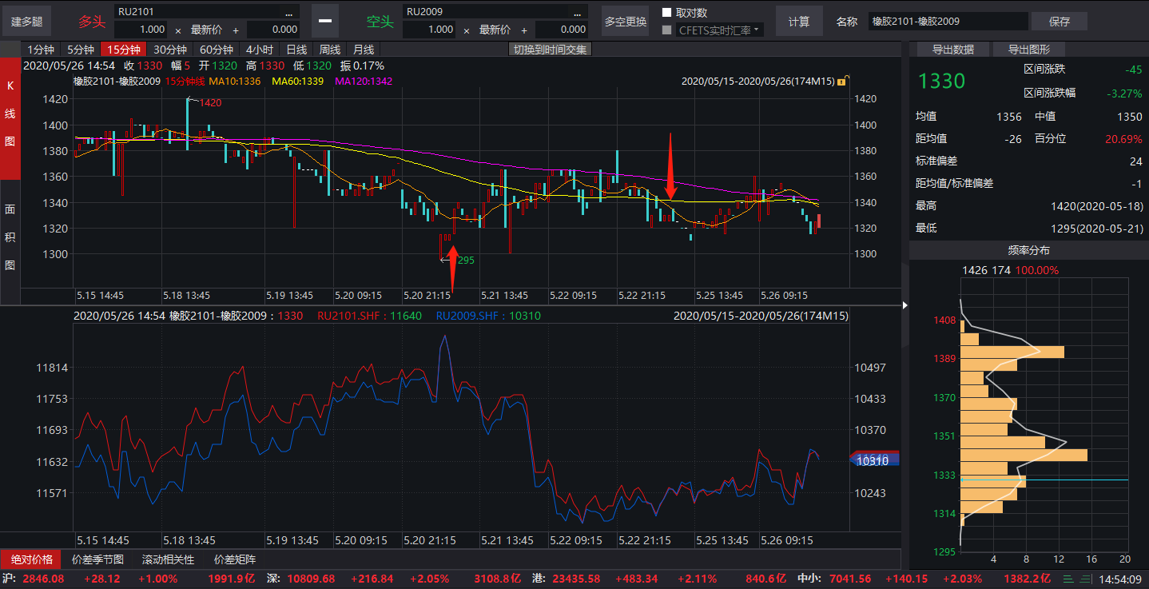Select the K线图 side tab
The image size is (1149, 589).
point(10,117)
